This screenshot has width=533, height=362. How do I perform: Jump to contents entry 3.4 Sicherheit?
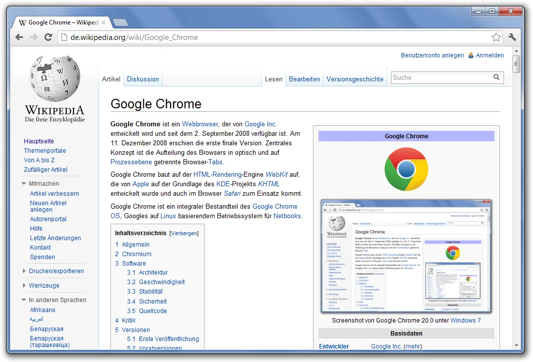[x=147, y=301]
